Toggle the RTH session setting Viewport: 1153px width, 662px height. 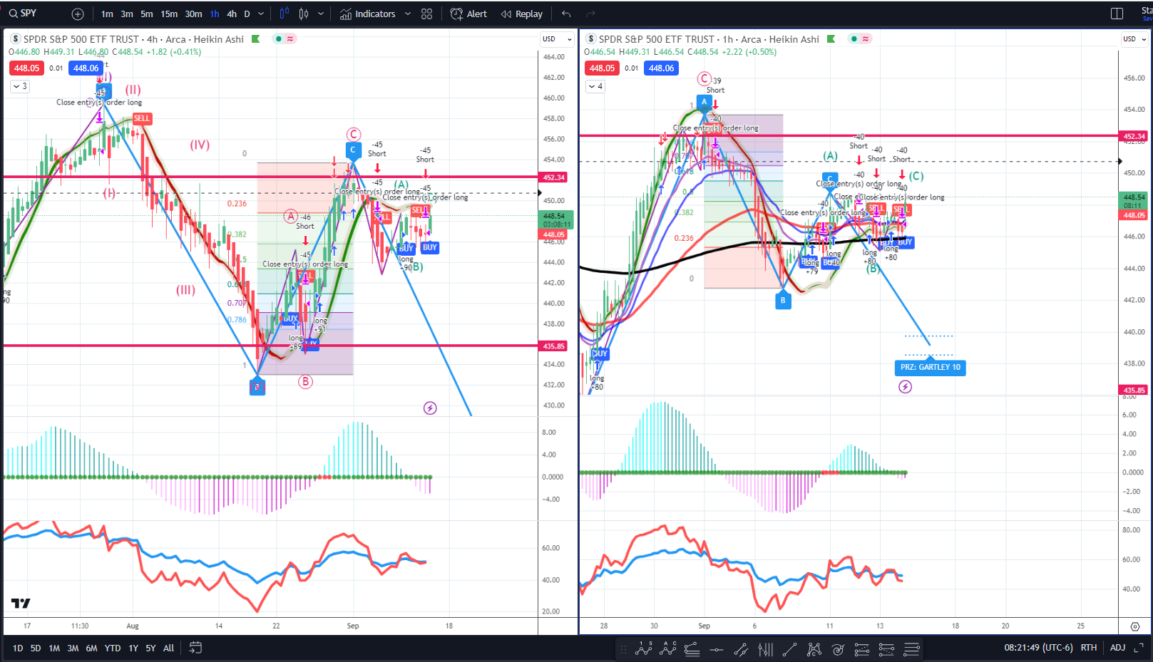[x=1088, y=648]
